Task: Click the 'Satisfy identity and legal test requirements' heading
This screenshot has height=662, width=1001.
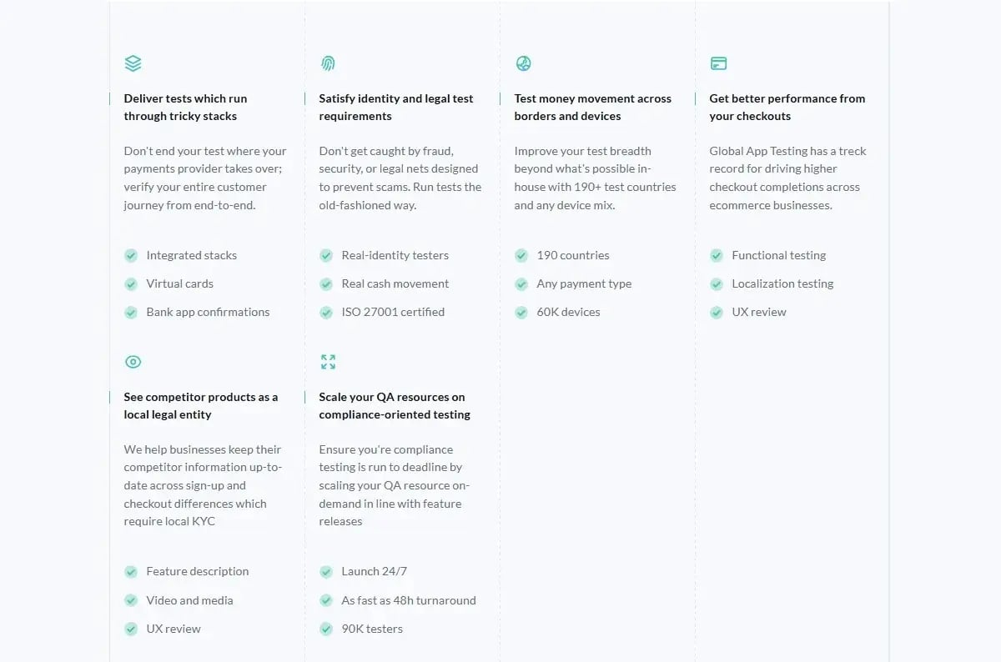Action: [395, 108]
